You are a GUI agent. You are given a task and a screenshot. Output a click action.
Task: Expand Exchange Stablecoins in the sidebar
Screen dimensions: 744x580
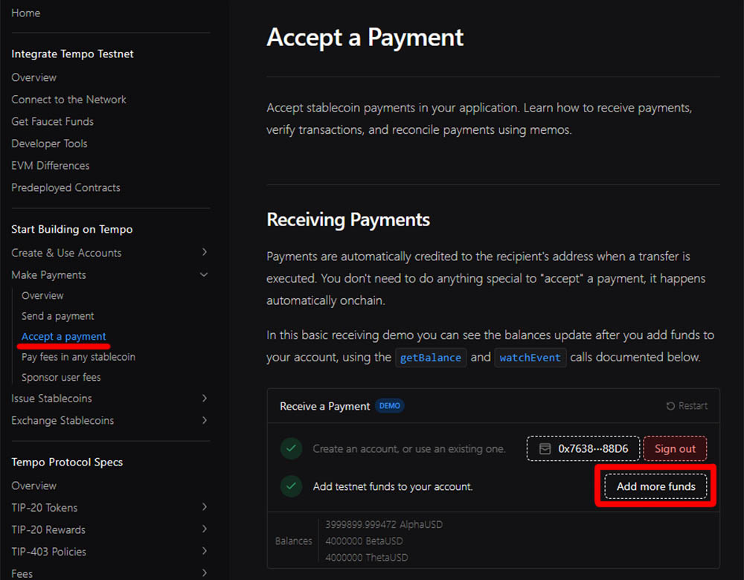[x=205, y=421]
